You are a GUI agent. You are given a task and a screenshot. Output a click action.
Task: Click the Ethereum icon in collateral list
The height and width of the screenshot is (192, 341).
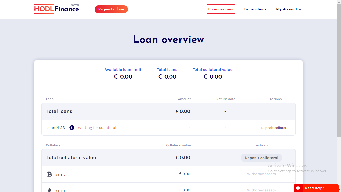pyautogui.click(x=50, y=190)
